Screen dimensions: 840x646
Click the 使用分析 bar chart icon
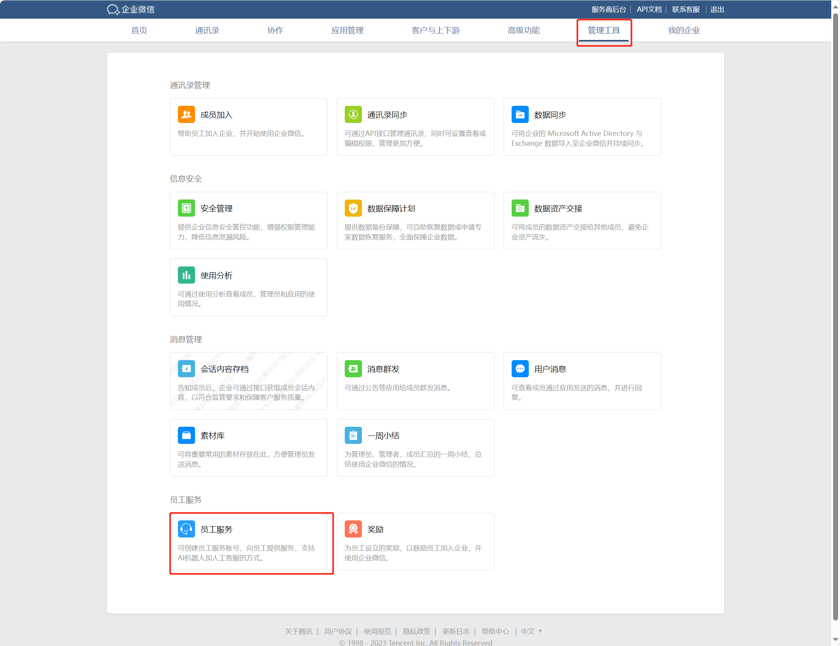tap(186, 275)
